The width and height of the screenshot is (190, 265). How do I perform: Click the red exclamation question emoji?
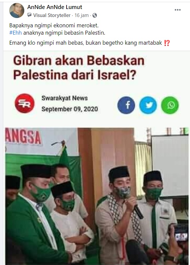click(x=167, y=43)
